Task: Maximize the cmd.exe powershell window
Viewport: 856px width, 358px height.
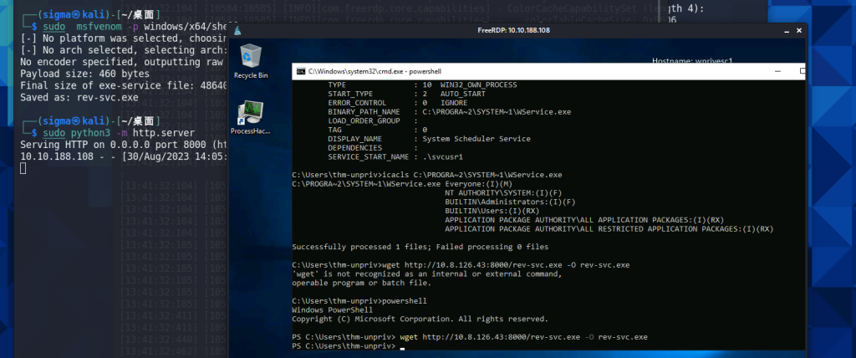Action: pos(802,71)
